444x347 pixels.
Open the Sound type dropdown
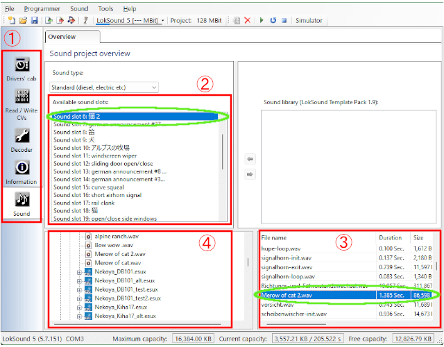[105, 87]
